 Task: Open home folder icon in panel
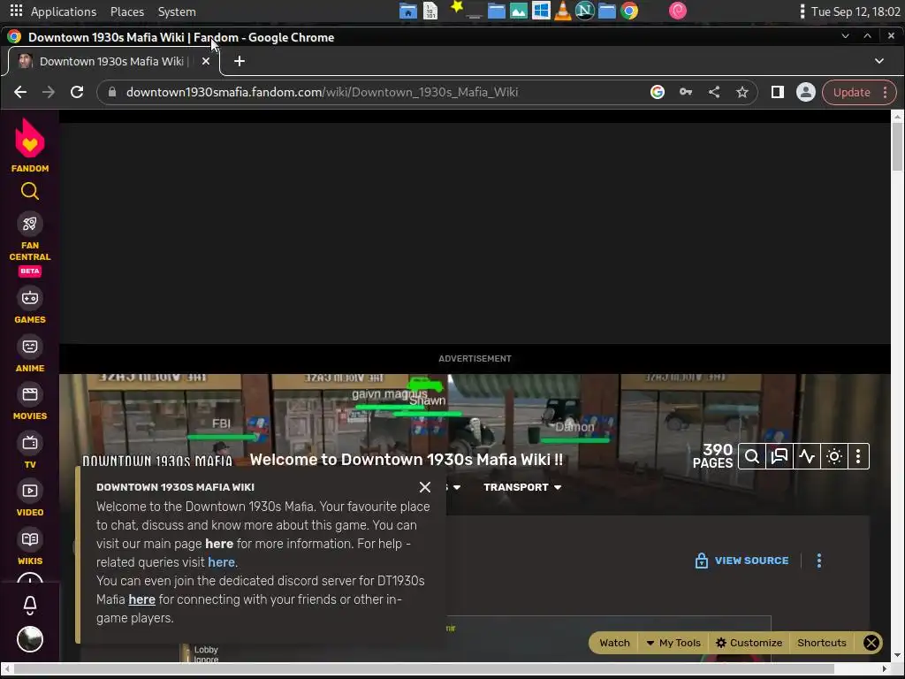[x=408, y=11]
